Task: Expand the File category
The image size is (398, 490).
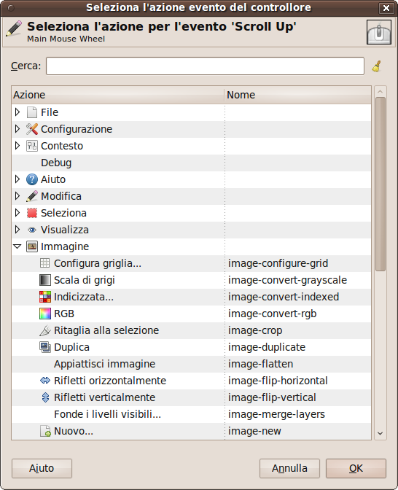Action: 17,112
